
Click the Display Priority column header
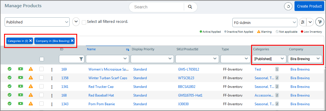pyautogui.click(x=143, y=49)
